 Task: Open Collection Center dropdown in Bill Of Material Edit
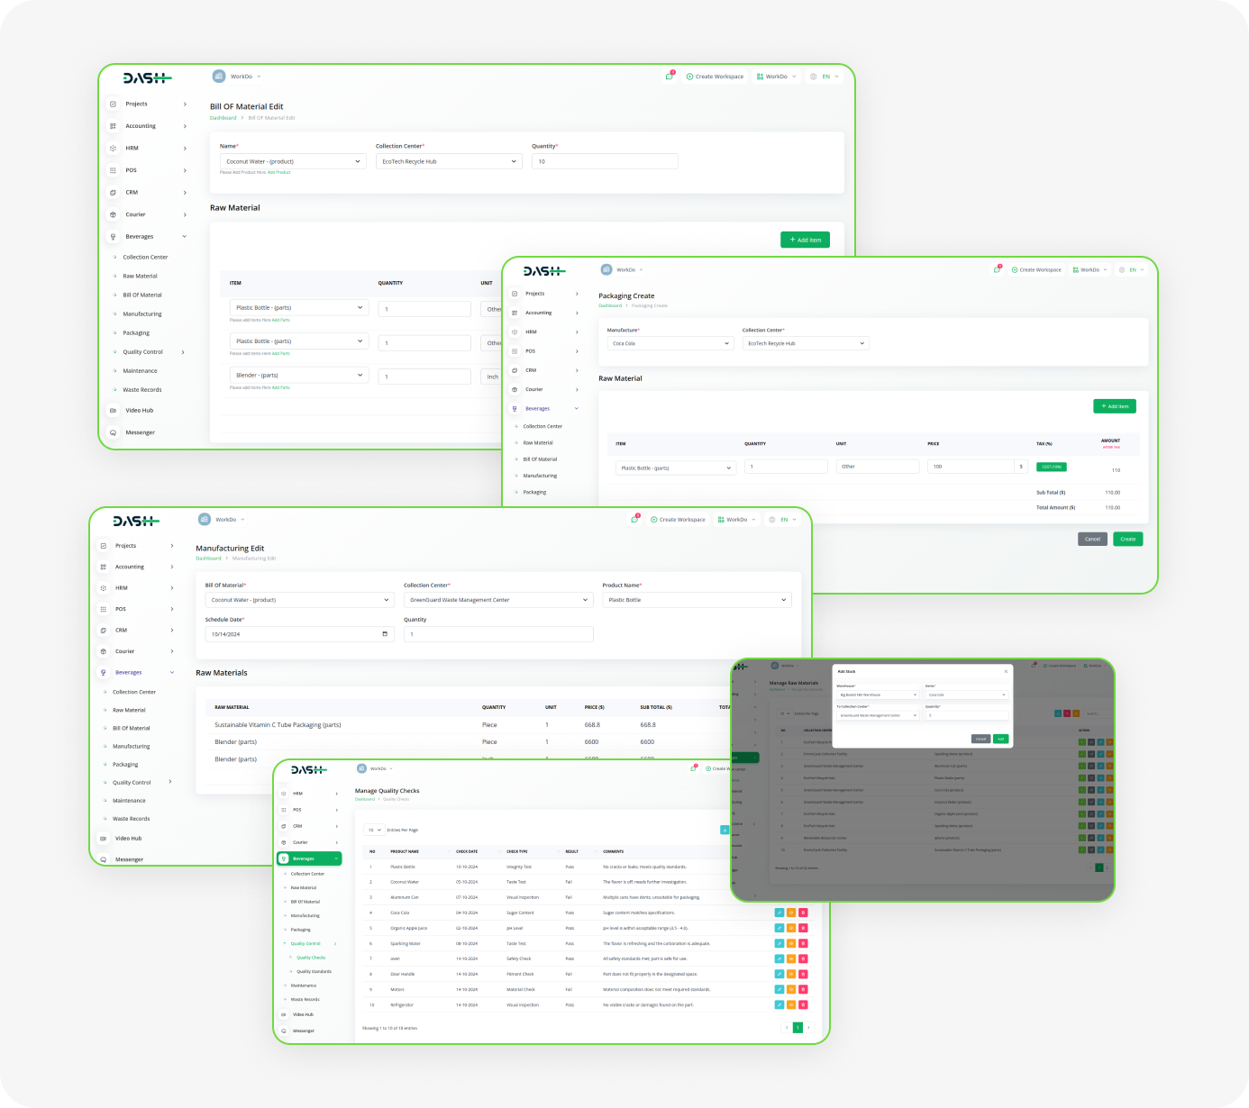[449, 161]
